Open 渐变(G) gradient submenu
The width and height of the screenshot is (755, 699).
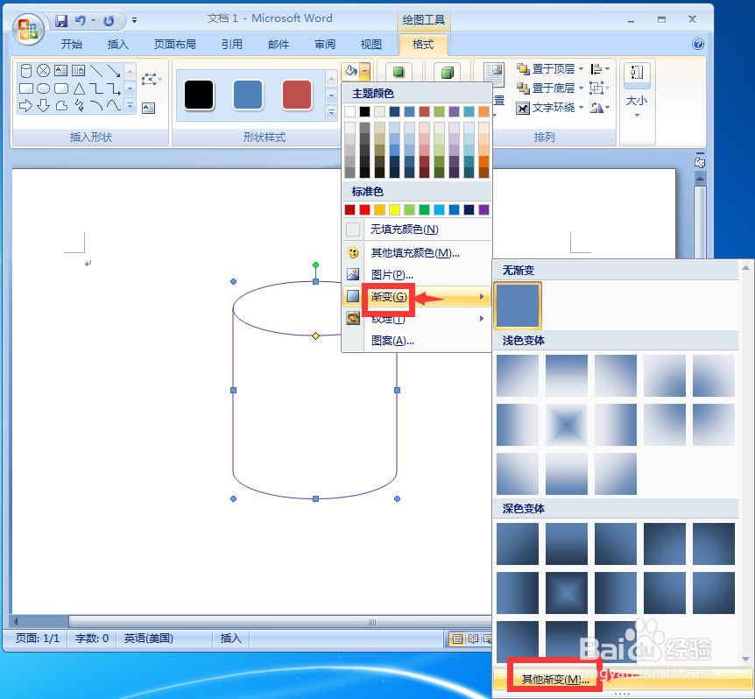click(417, 297)
